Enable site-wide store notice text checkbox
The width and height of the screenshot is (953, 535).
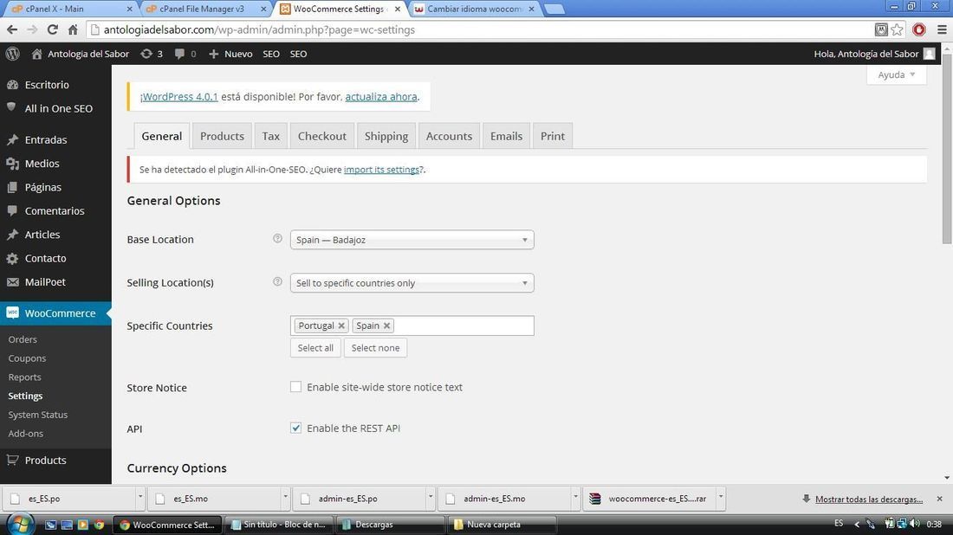(295, 387)
